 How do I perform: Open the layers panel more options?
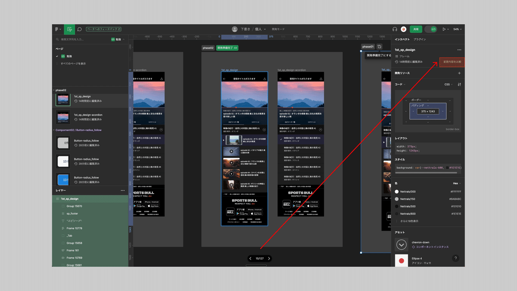click(x=123, y=190)
